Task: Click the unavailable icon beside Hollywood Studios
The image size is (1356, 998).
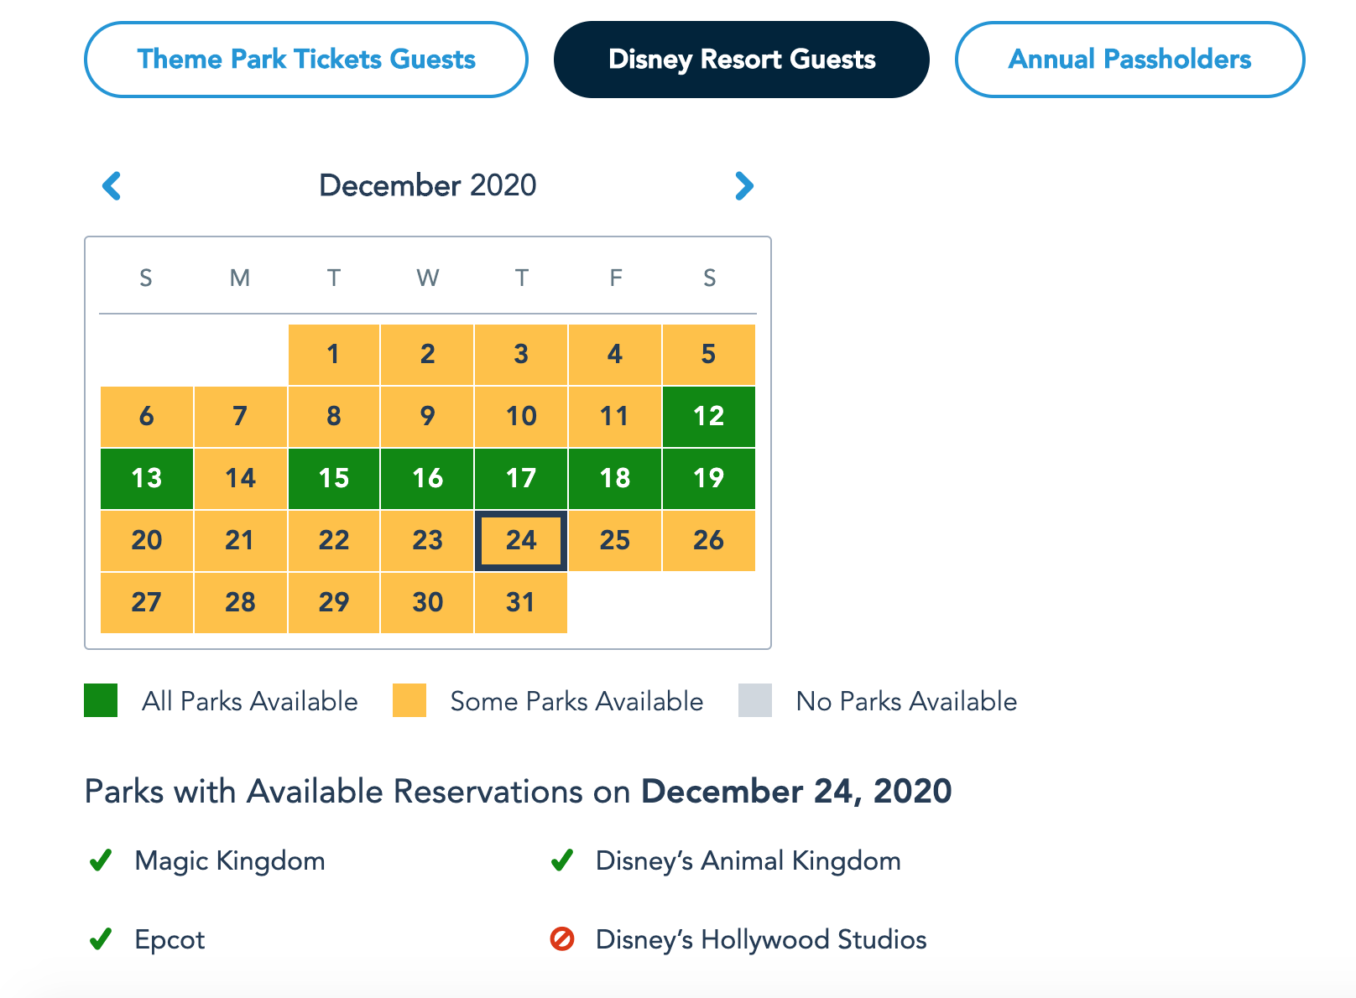Action: 561,939
